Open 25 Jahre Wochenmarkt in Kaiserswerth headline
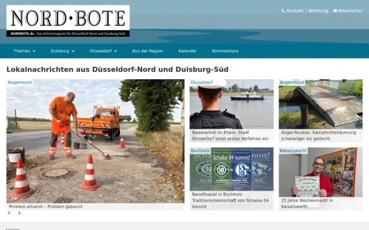Image resolution: width=369 pixels, height=230 pixels. coord(307,204)
